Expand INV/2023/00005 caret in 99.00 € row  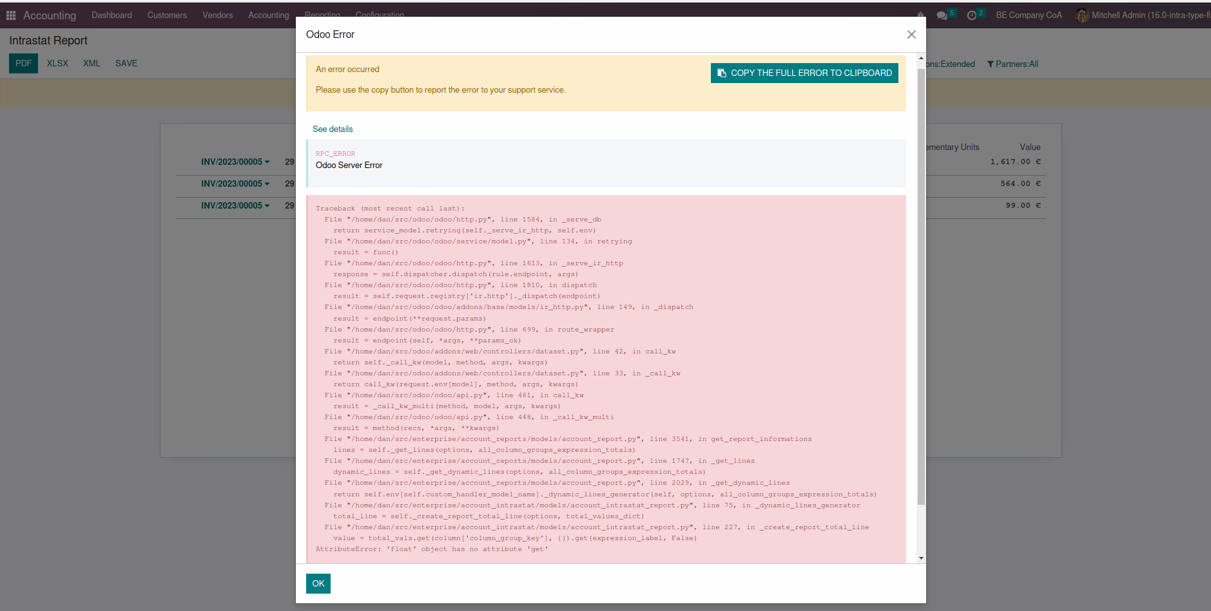tap(267, 206)
